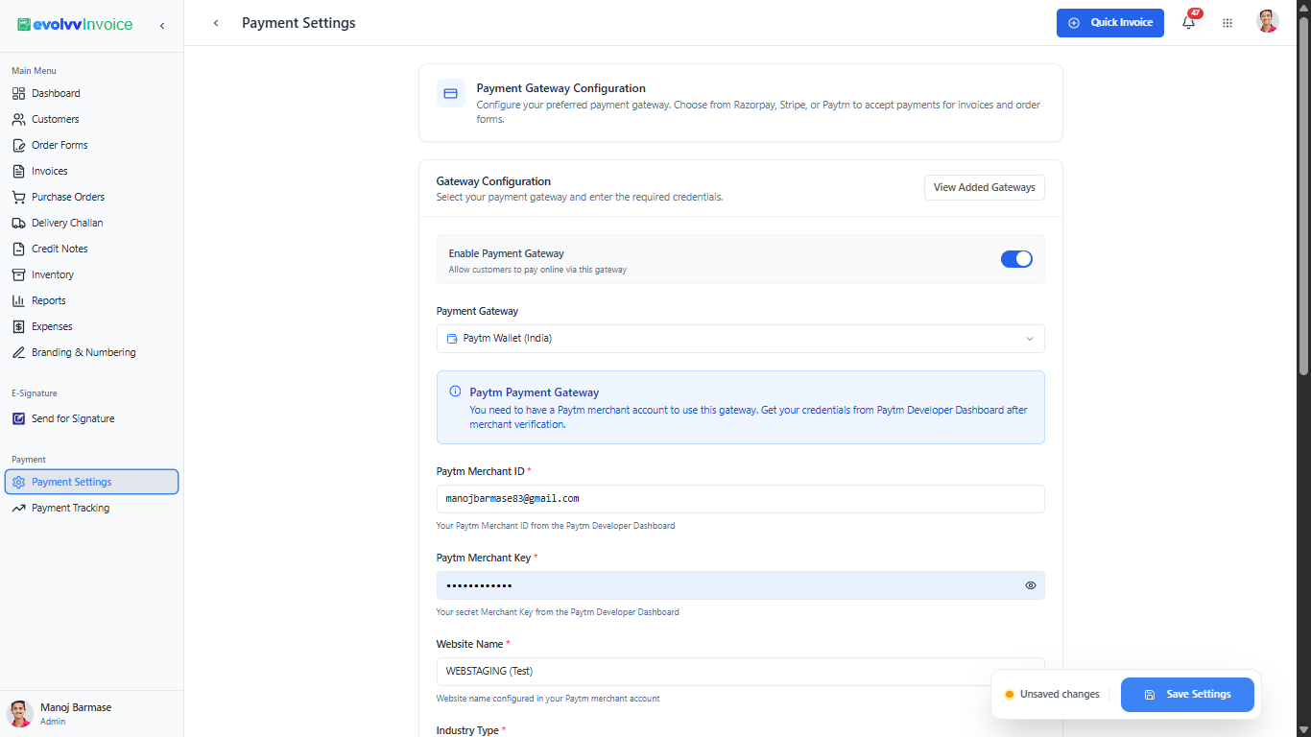This screenshot has height=737, width=1311.
Task: Click the Payment Tracking trend icon
Action: click(x=18, y=508)
